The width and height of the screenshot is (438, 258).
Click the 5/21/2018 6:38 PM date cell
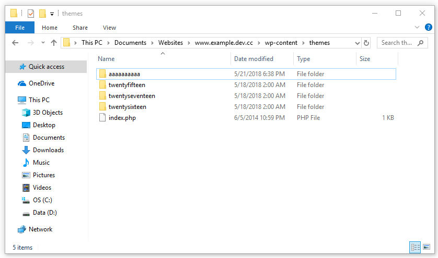pyautogui.click(x=259, y=74)
